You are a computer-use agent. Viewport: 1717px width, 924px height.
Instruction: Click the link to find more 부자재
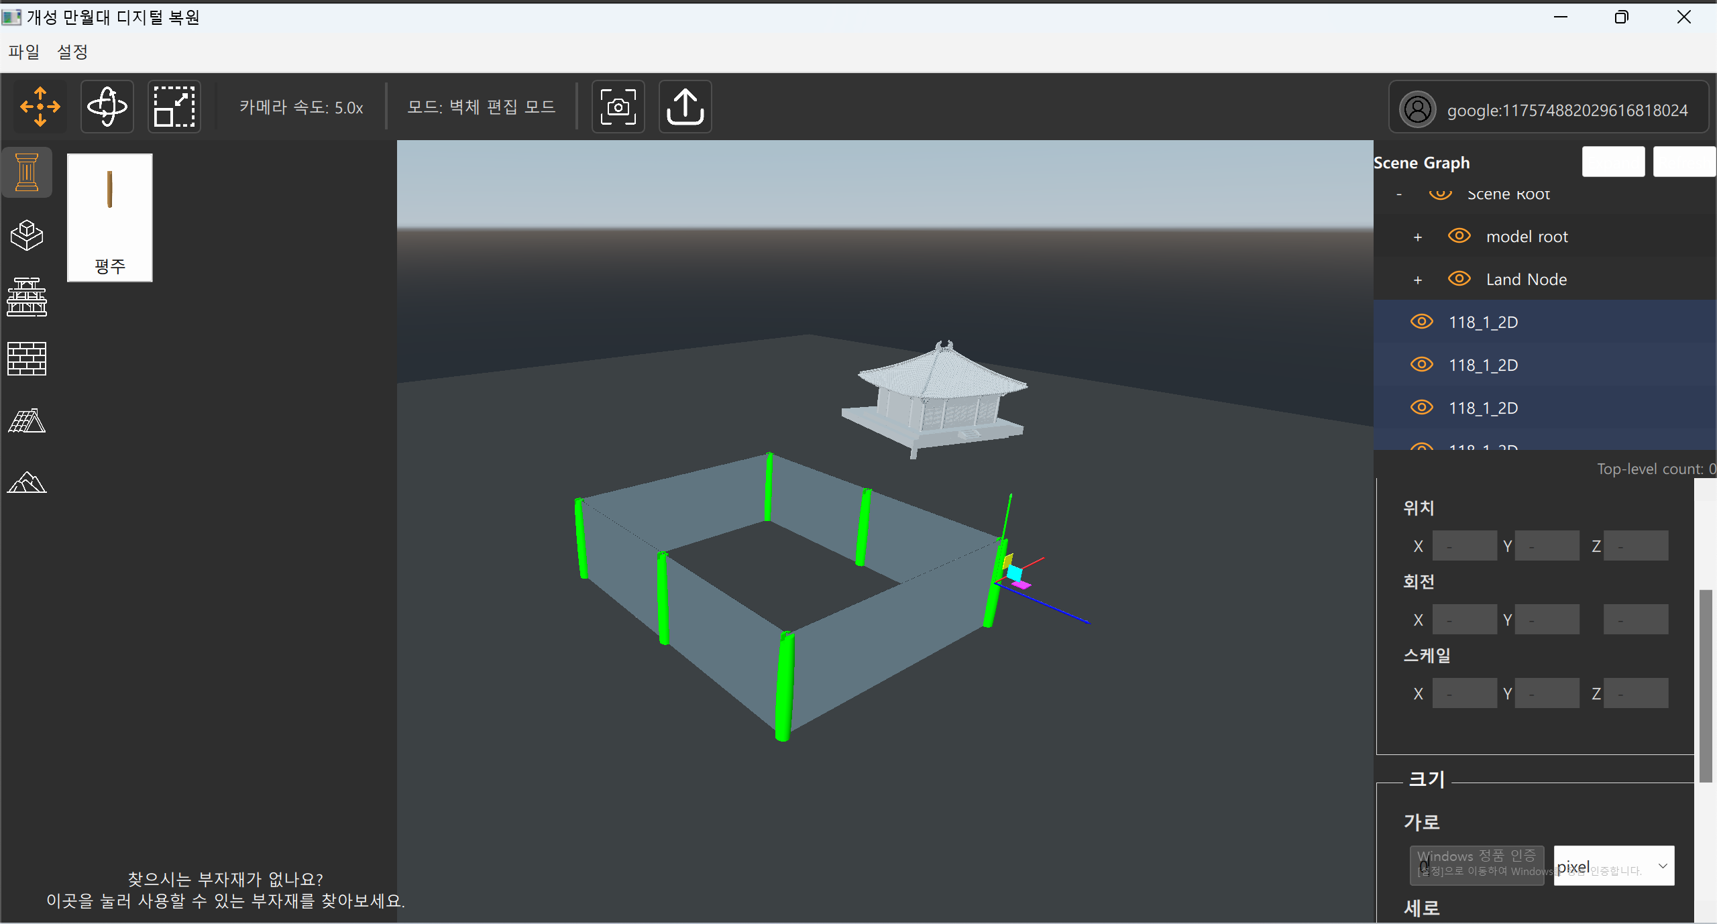225,900
